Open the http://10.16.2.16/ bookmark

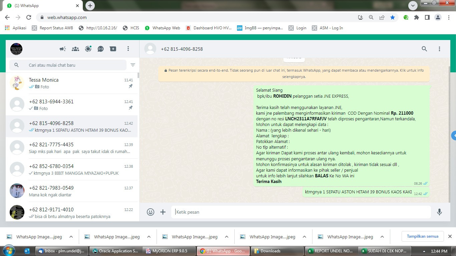coord(98,28)
